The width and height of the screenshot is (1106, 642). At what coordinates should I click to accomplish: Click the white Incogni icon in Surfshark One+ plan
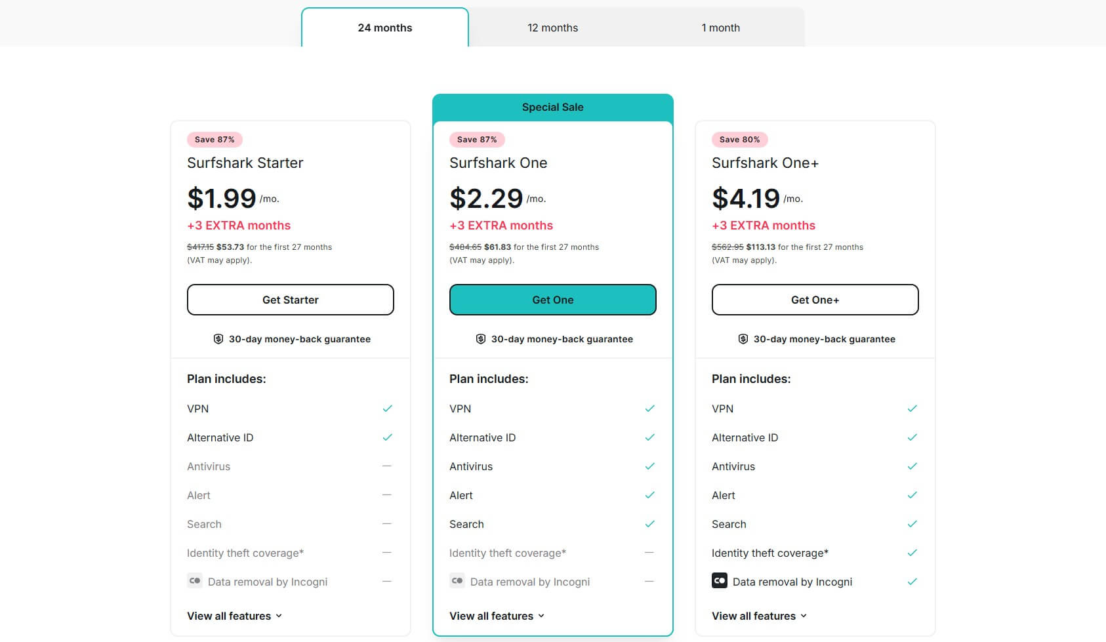click(719, 581)
